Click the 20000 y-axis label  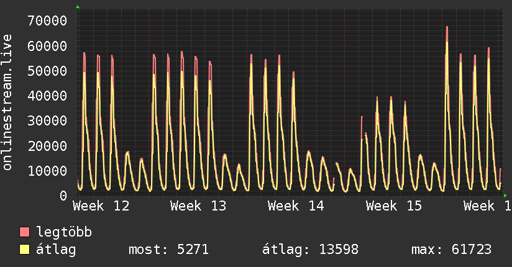tap(47, 146)
